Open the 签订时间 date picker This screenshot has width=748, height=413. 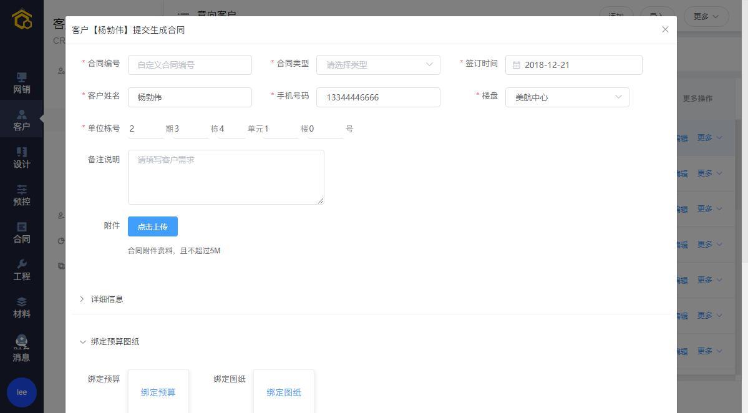[x=573, y=65]
